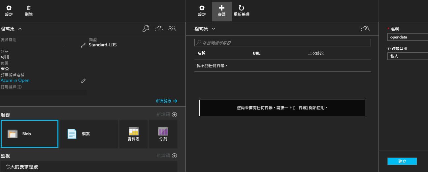Select the Blob service tile

point(29,134)
